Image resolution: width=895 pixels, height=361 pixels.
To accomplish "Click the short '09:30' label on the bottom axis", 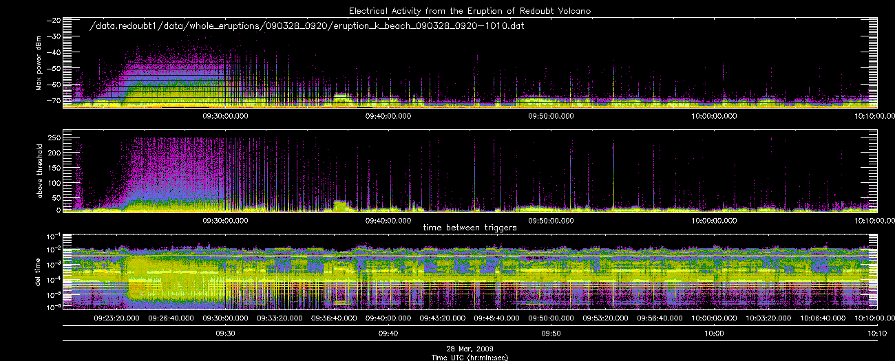I will 226,333.
